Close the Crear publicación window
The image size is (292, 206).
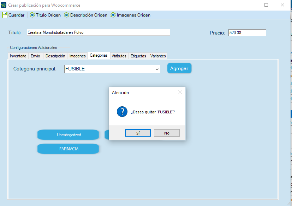[282, 5]
